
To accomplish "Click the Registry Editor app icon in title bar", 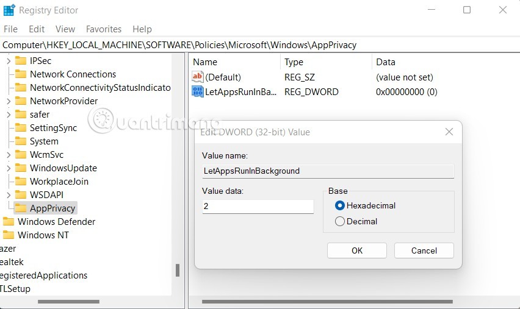I will pos(9,10).
